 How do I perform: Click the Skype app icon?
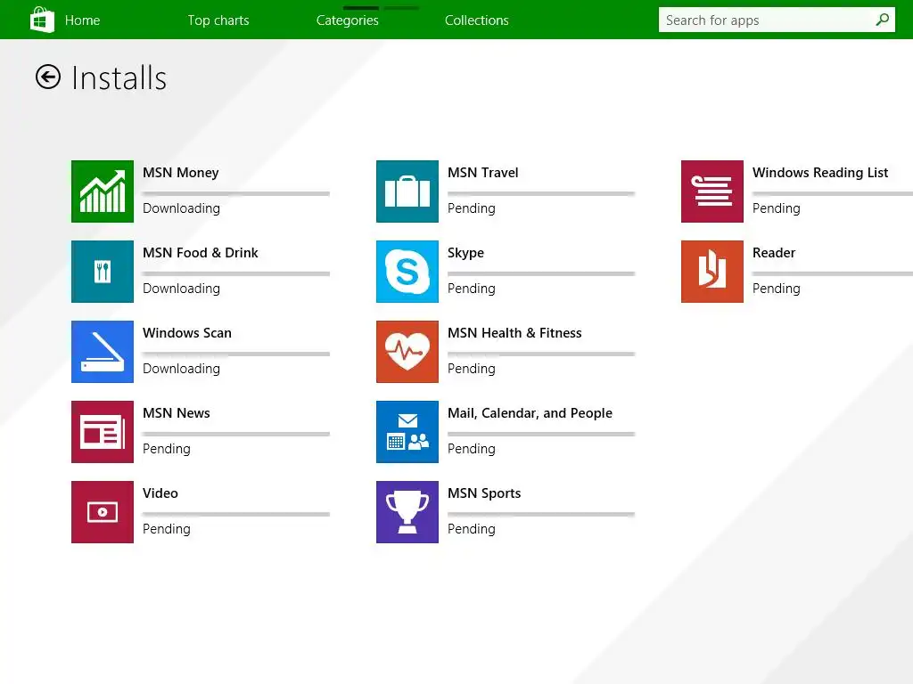tap(407, 272)
